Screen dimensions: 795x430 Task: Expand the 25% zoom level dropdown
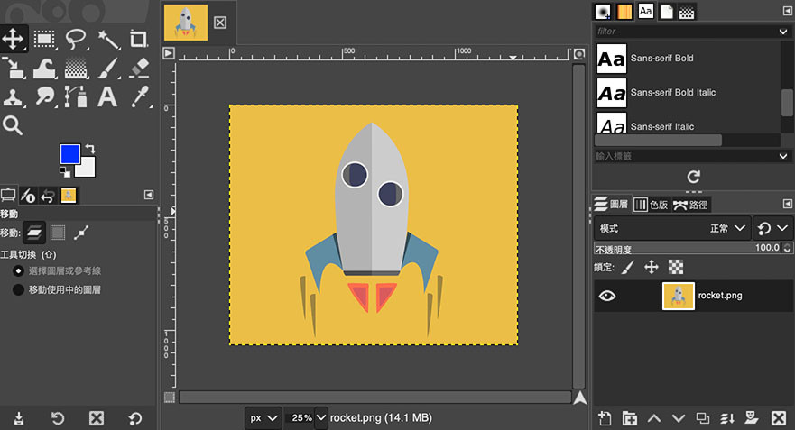click(x=320, y=418)
